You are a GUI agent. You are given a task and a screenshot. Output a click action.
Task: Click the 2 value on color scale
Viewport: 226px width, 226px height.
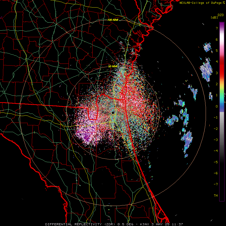tap(217, 84)
